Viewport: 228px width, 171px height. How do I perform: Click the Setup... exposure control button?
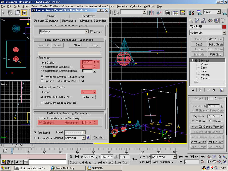click(x=89, y=97)
